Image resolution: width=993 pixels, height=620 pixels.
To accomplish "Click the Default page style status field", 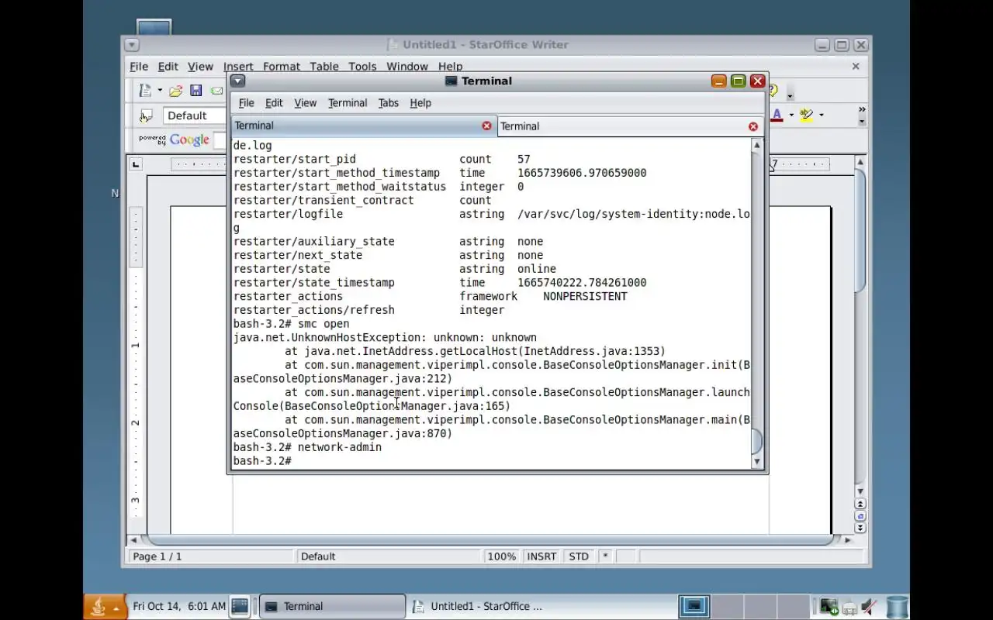I will coord(388,556).
